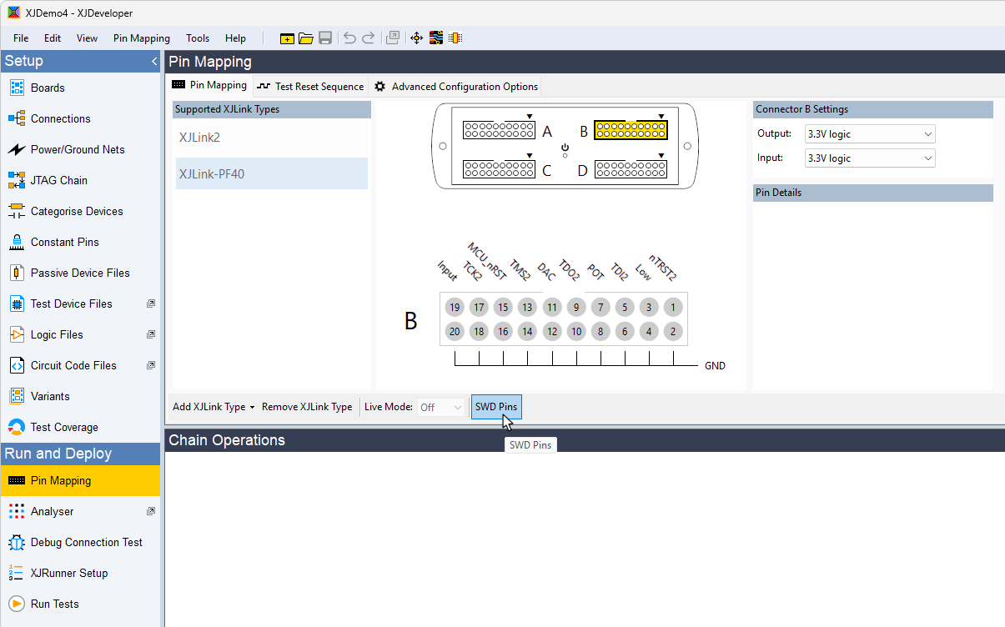The width and height of the screenshot is (1005, 627).
Task: Pop out Circuit Code Files window
Action: point(151,365)
